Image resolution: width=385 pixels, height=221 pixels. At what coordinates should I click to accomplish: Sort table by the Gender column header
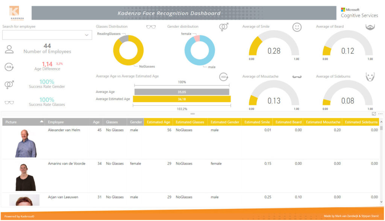coord(136,122)
